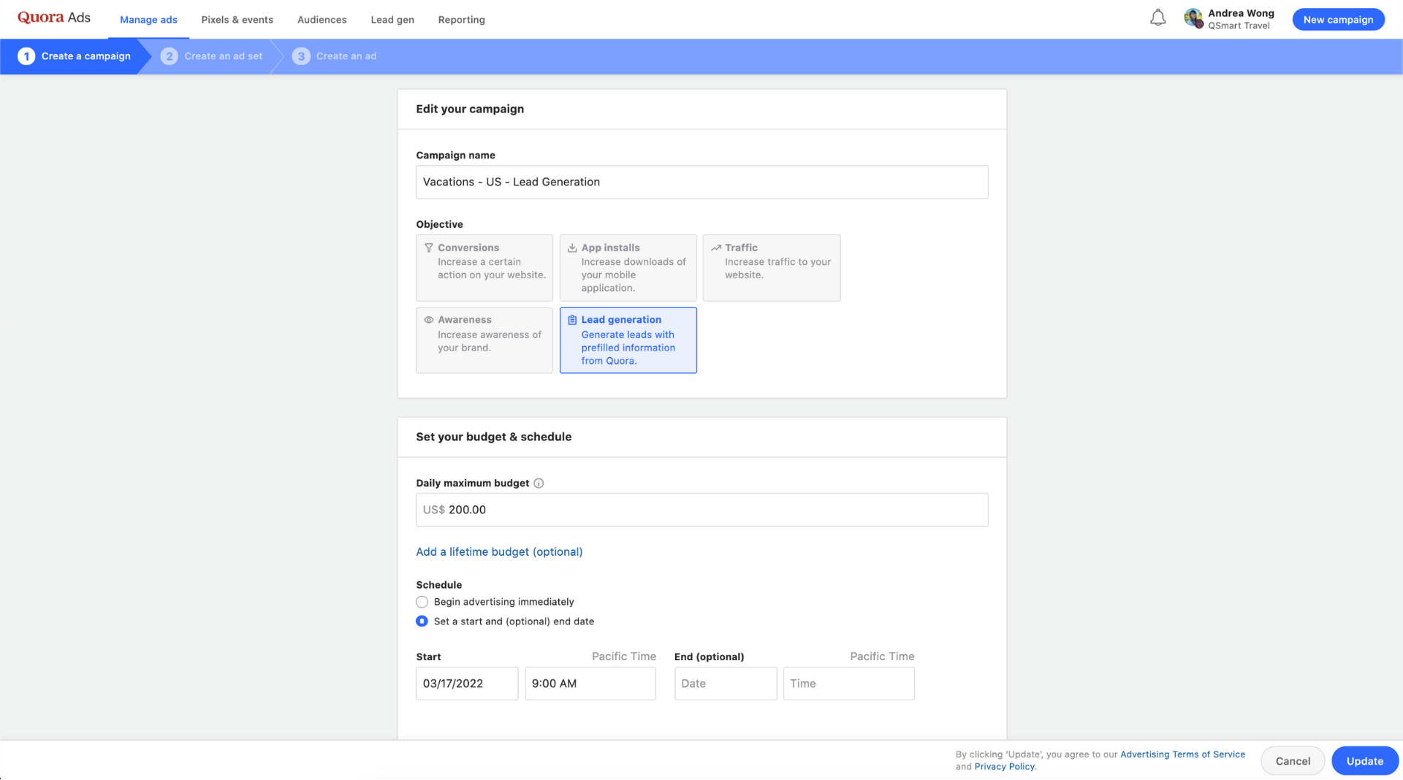Open the Start time 9:00 AM selector

590,684
